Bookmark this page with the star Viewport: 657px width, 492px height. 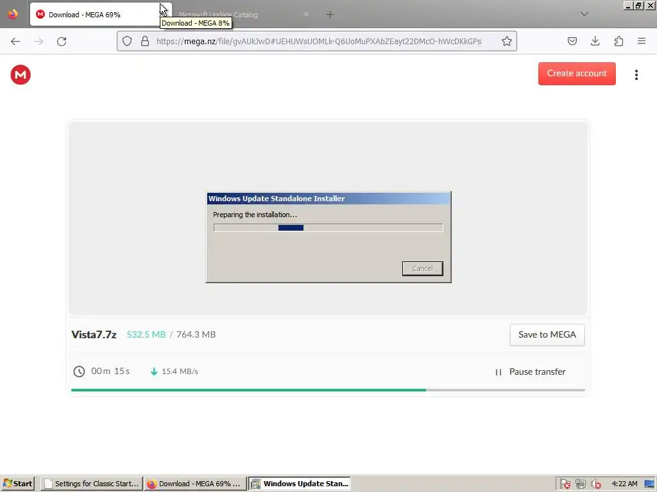click(x=507, y=41)
